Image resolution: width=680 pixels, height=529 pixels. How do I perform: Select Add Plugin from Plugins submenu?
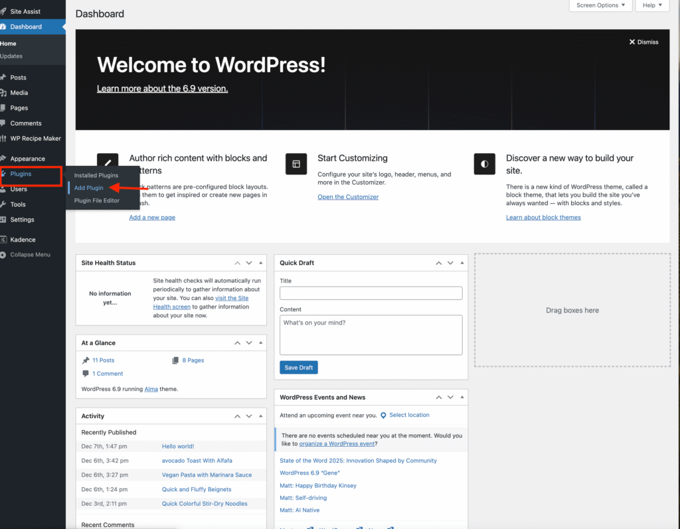point(89,188)
